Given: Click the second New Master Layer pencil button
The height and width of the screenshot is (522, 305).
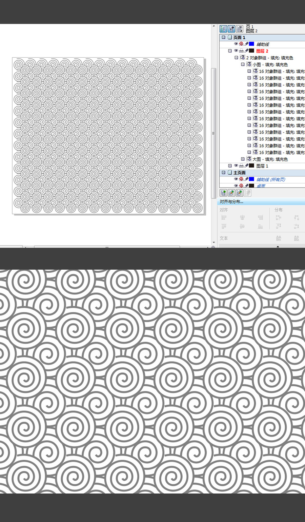Looking at the screenshot, I should point(240,193).
